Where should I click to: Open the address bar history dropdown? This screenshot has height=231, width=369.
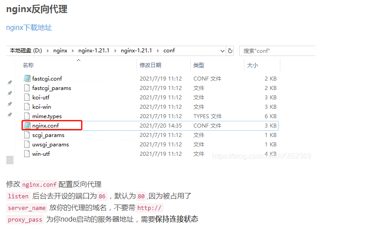222,51
